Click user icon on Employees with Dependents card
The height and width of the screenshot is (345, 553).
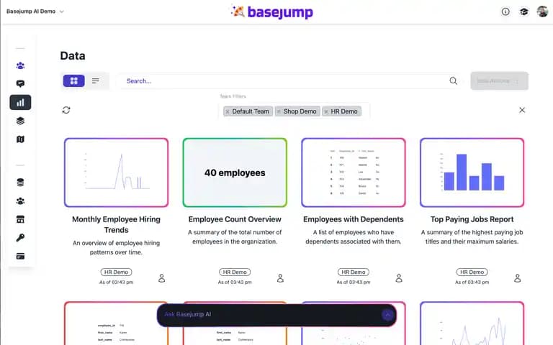pos(398,278)
